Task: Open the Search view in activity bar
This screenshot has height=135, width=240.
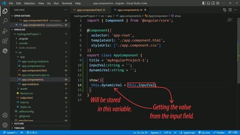Action: click(x=5, y=21)
